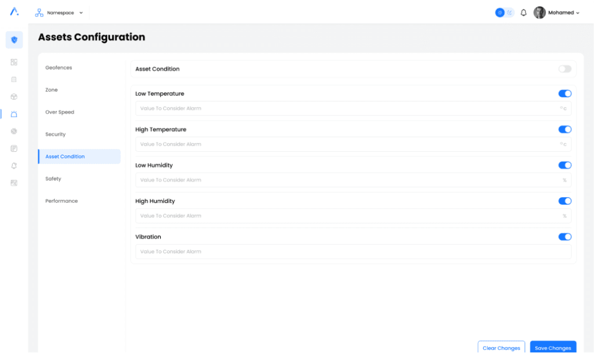The height and width of the screenshot is (353, 594).
Task: Select the alarm siren icon in sidebar
Action: click(x=14, y=114)
